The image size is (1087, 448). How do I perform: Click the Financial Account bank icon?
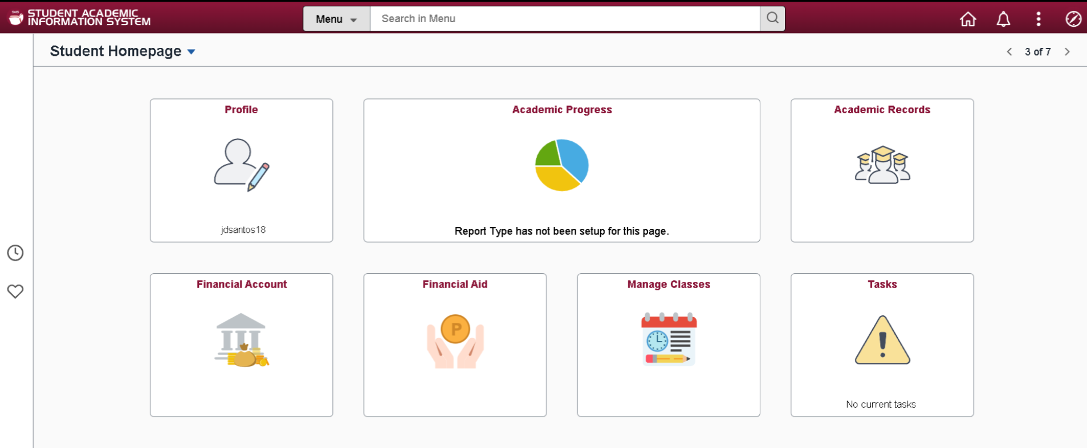(242, 340)
